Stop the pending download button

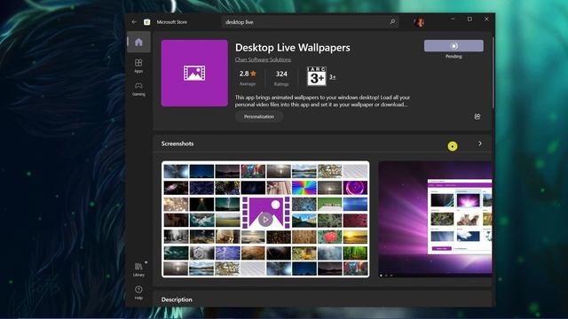click(454, 46)
